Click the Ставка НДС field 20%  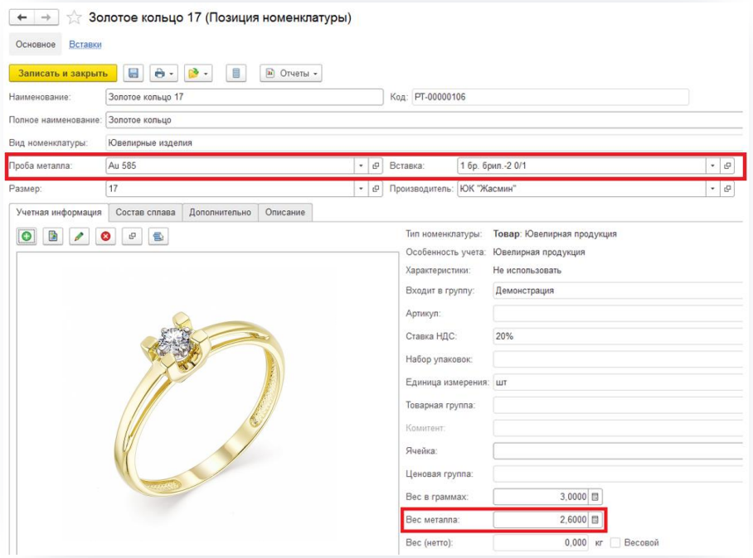[x=618, y=336]
